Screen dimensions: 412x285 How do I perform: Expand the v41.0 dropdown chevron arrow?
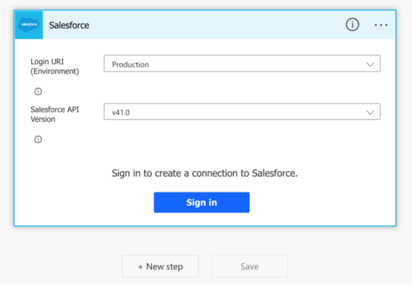[x=371, y=112]
